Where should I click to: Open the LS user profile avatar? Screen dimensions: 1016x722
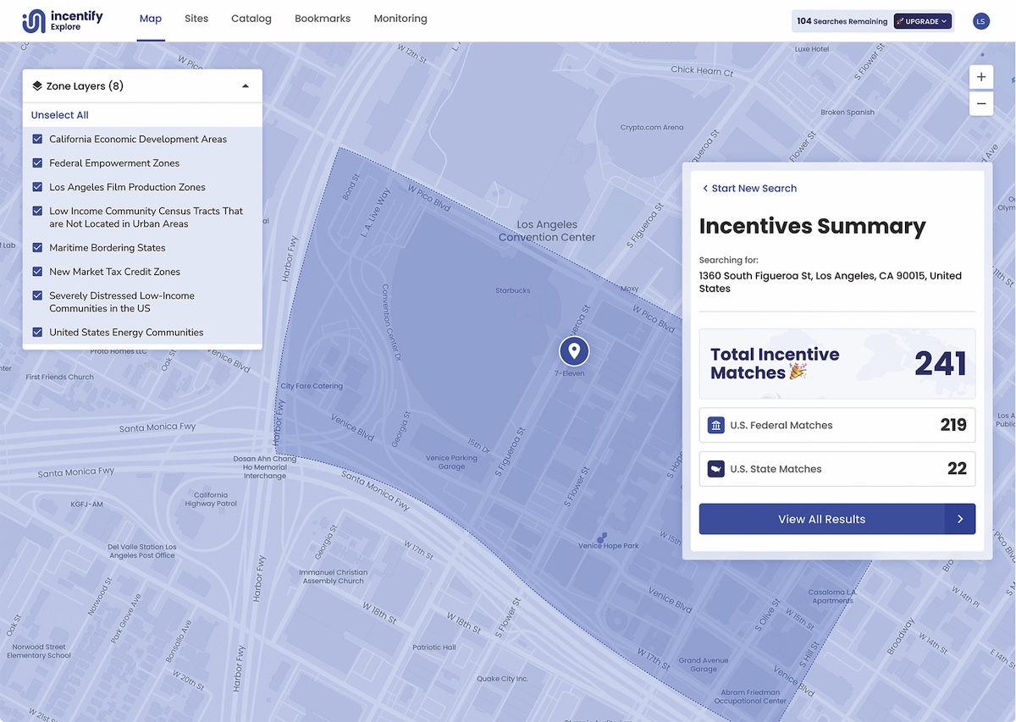coord(980,21)
